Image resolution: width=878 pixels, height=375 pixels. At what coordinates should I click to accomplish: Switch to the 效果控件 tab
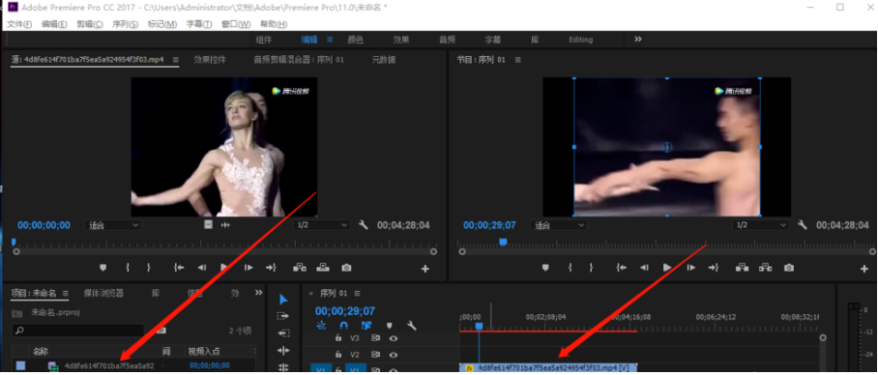[210, 59]
